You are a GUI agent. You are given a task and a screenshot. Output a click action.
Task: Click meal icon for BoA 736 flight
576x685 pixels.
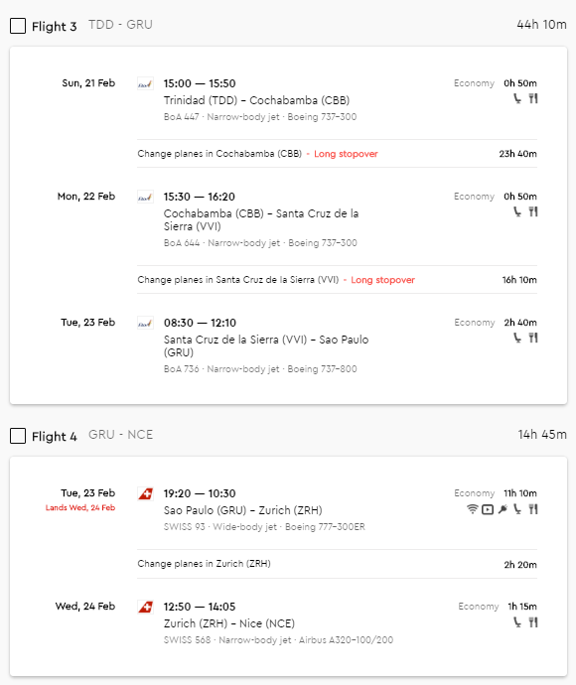click(533, 338)
